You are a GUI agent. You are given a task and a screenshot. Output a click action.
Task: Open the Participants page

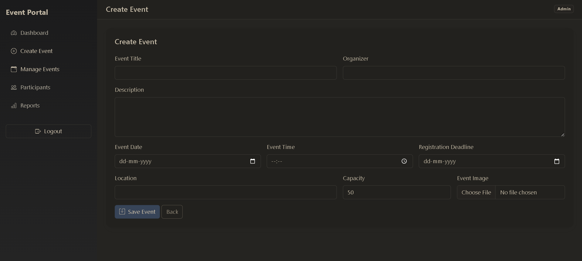[x=49, y=88]
